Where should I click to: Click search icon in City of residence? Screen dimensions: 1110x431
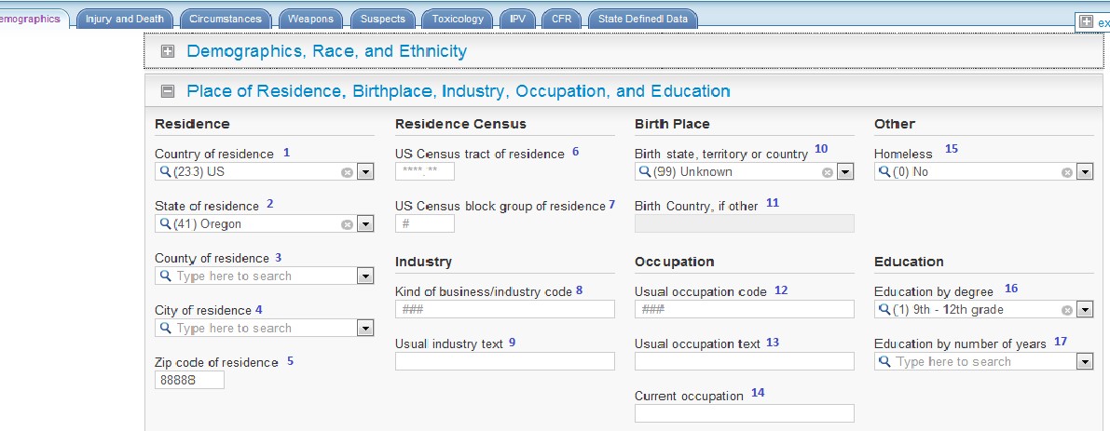tap(166, 329)
